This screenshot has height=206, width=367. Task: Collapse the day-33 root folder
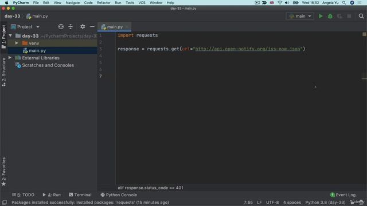(10, 35)
